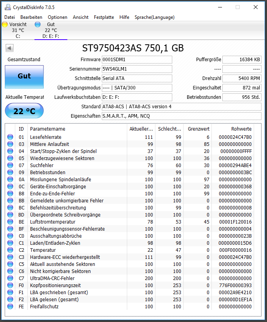
Task: Click the Seriennummer field 5WS4GLM1
Action: tap(137, 69)
